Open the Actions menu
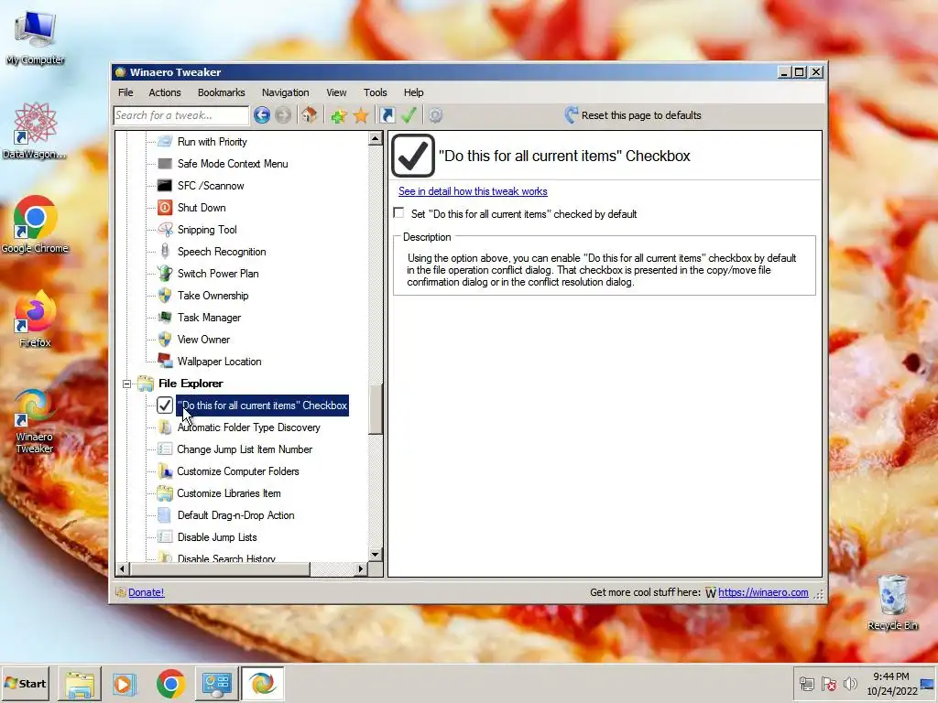This screenshot has width=938, height=703. [x=165, y=92]
